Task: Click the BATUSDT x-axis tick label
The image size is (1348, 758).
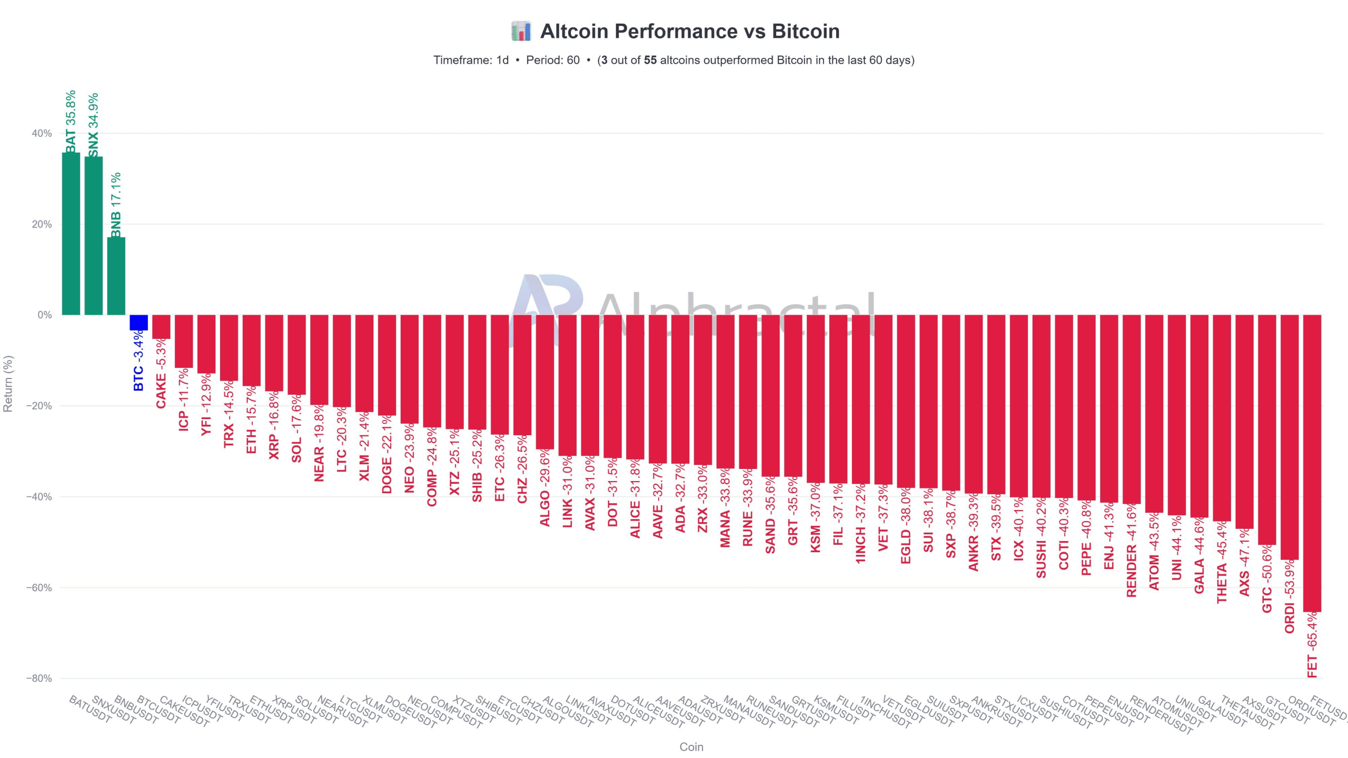Action: (x=90, y=709)
